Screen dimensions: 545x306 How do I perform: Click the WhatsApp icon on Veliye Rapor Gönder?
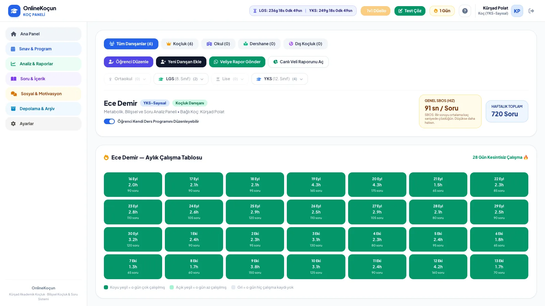tap(216, 62)
